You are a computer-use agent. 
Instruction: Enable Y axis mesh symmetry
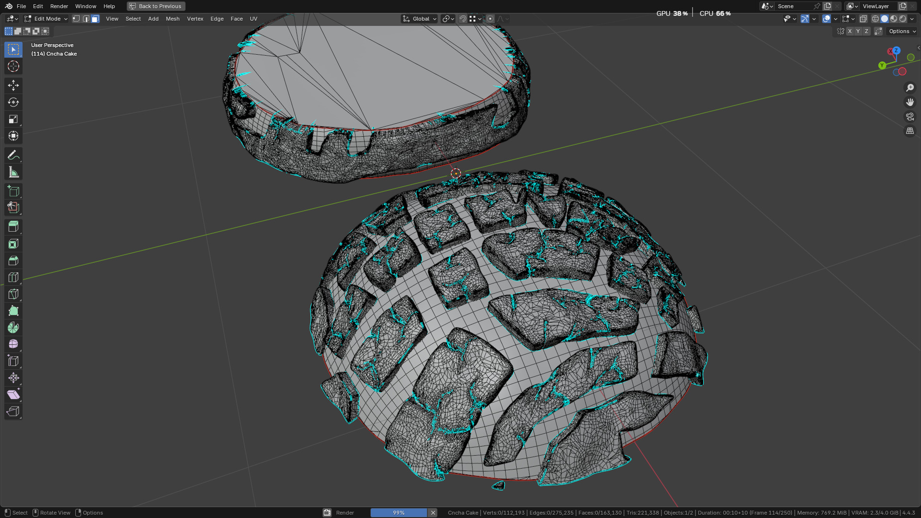pos(858,31)
